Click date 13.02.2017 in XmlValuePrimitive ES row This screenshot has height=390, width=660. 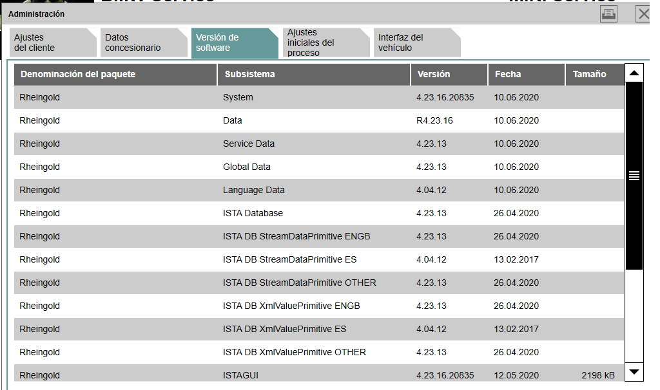coord(516,329)
